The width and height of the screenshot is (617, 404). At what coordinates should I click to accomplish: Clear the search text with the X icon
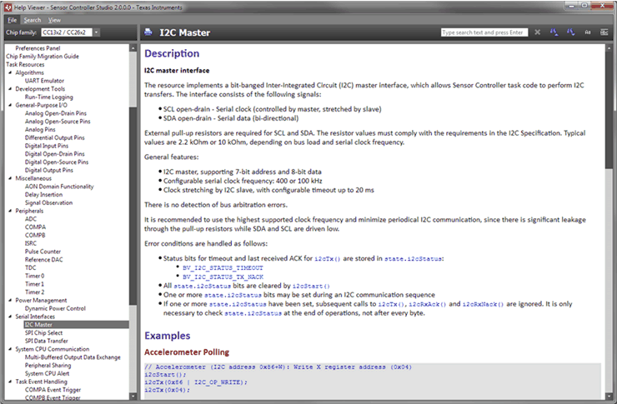pyautogui.click(x=537, y=32)
